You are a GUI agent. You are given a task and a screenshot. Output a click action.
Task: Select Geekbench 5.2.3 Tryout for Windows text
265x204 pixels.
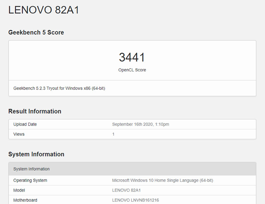pyautogui.click(x=59, y=88)
